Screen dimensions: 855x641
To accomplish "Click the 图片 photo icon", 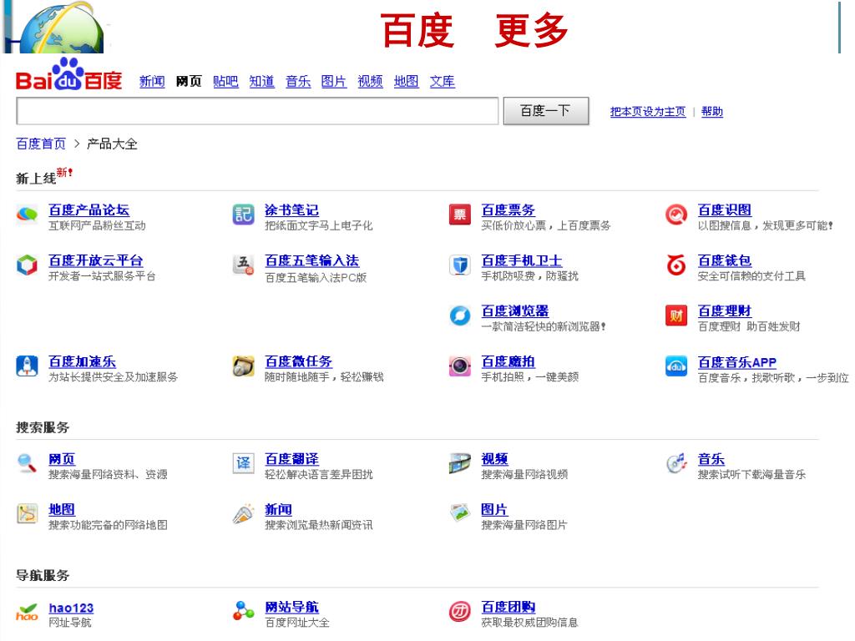I will (460, 513).
